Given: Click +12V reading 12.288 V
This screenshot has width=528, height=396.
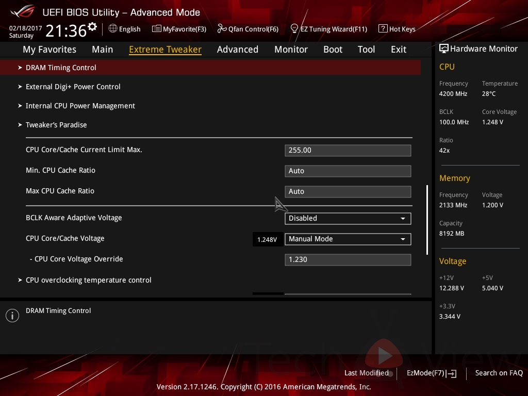Looking at the screenshot, I should click(x=452, y=288).
